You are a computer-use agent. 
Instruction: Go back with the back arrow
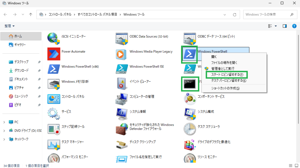(5, 14)
